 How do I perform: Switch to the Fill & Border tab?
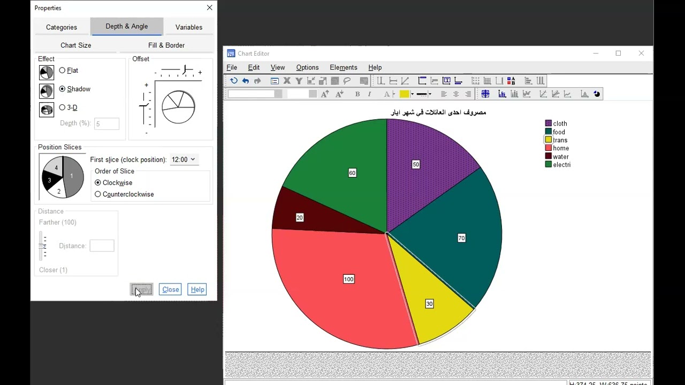(166, 45)
